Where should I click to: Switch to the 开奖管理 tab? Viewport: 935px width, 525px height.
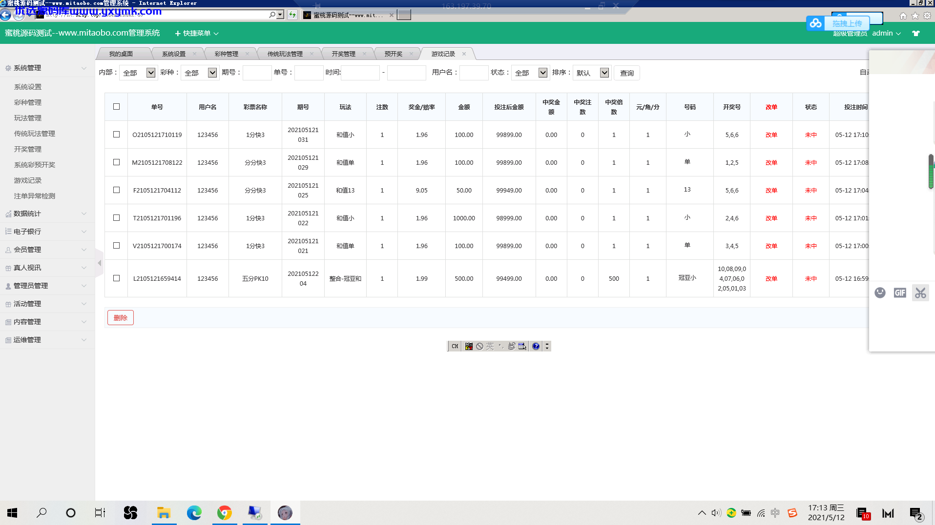coord(344,54)
